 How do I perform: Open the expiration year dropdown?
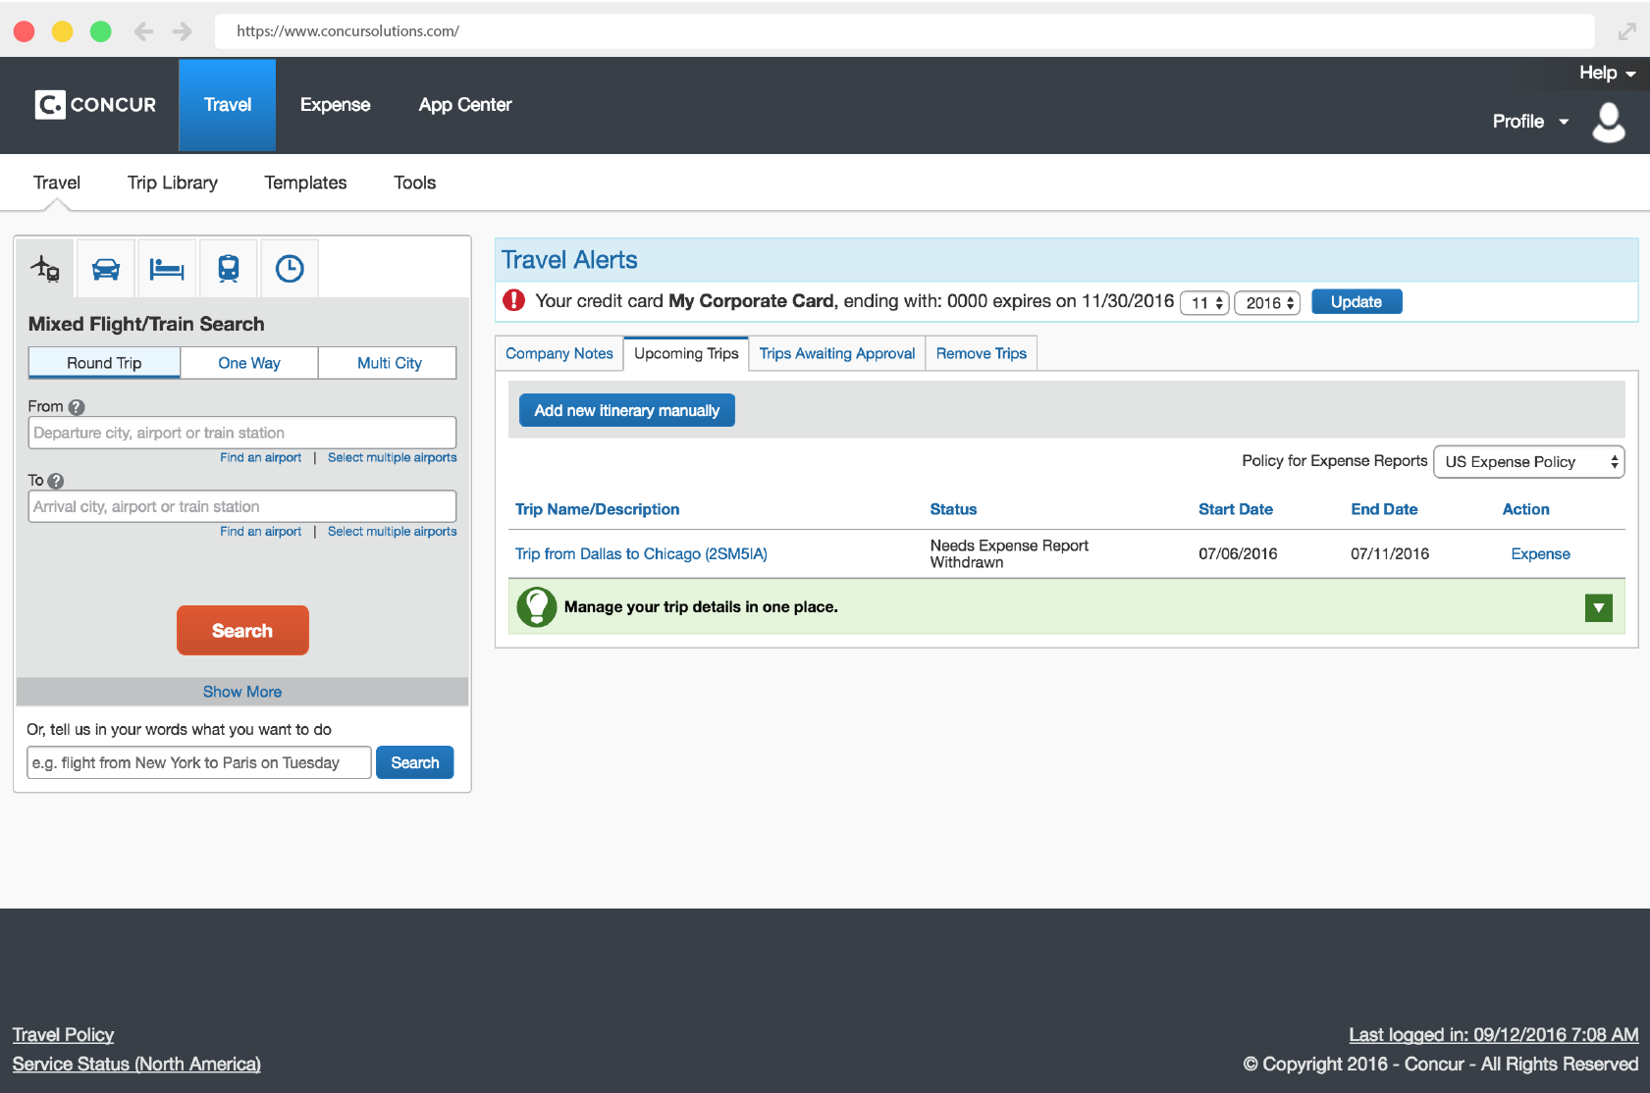[x=1266, y=302]
